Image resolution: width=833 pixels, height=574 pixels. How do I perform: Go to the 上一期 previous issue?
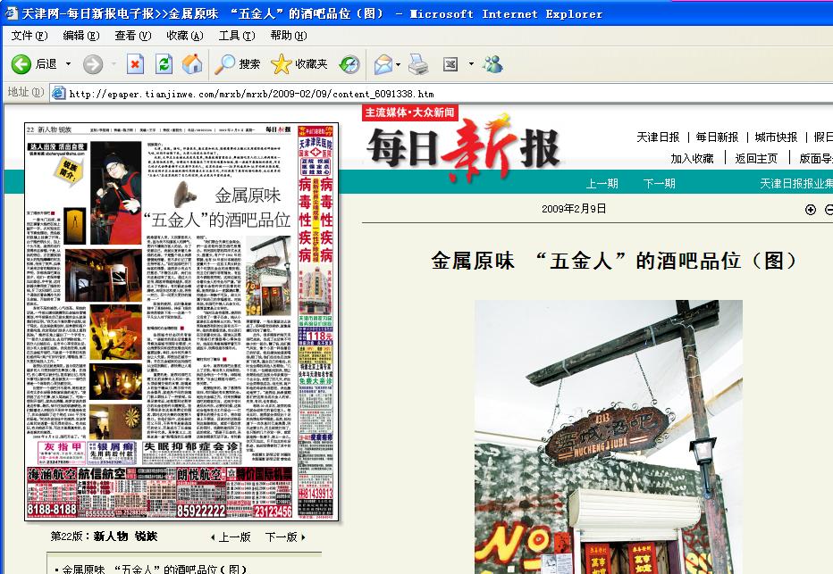click(x=602, y=184)
